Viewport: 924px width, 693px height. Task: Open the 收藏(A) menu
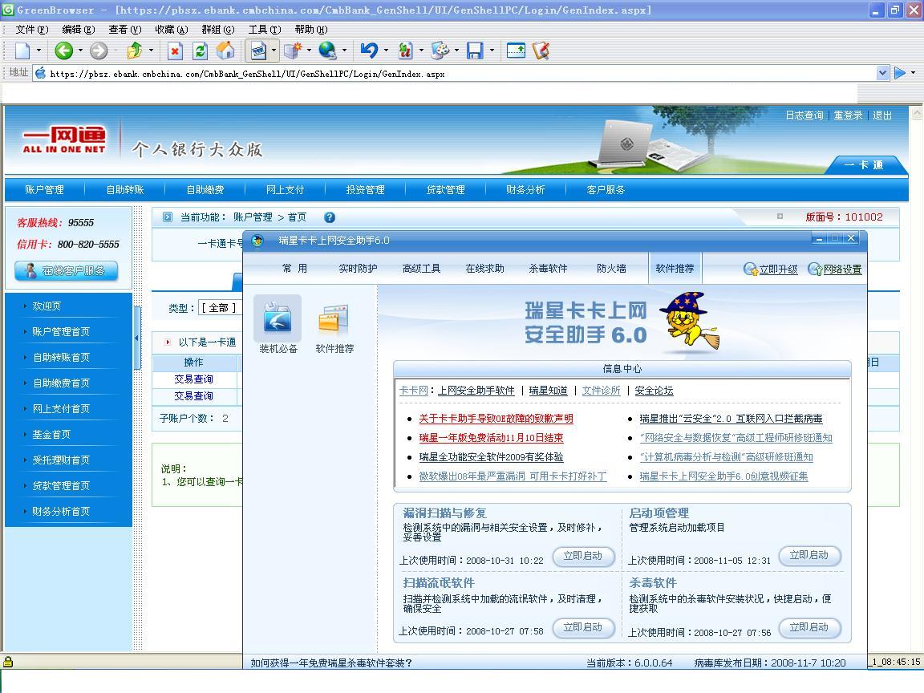coord(172,30)
